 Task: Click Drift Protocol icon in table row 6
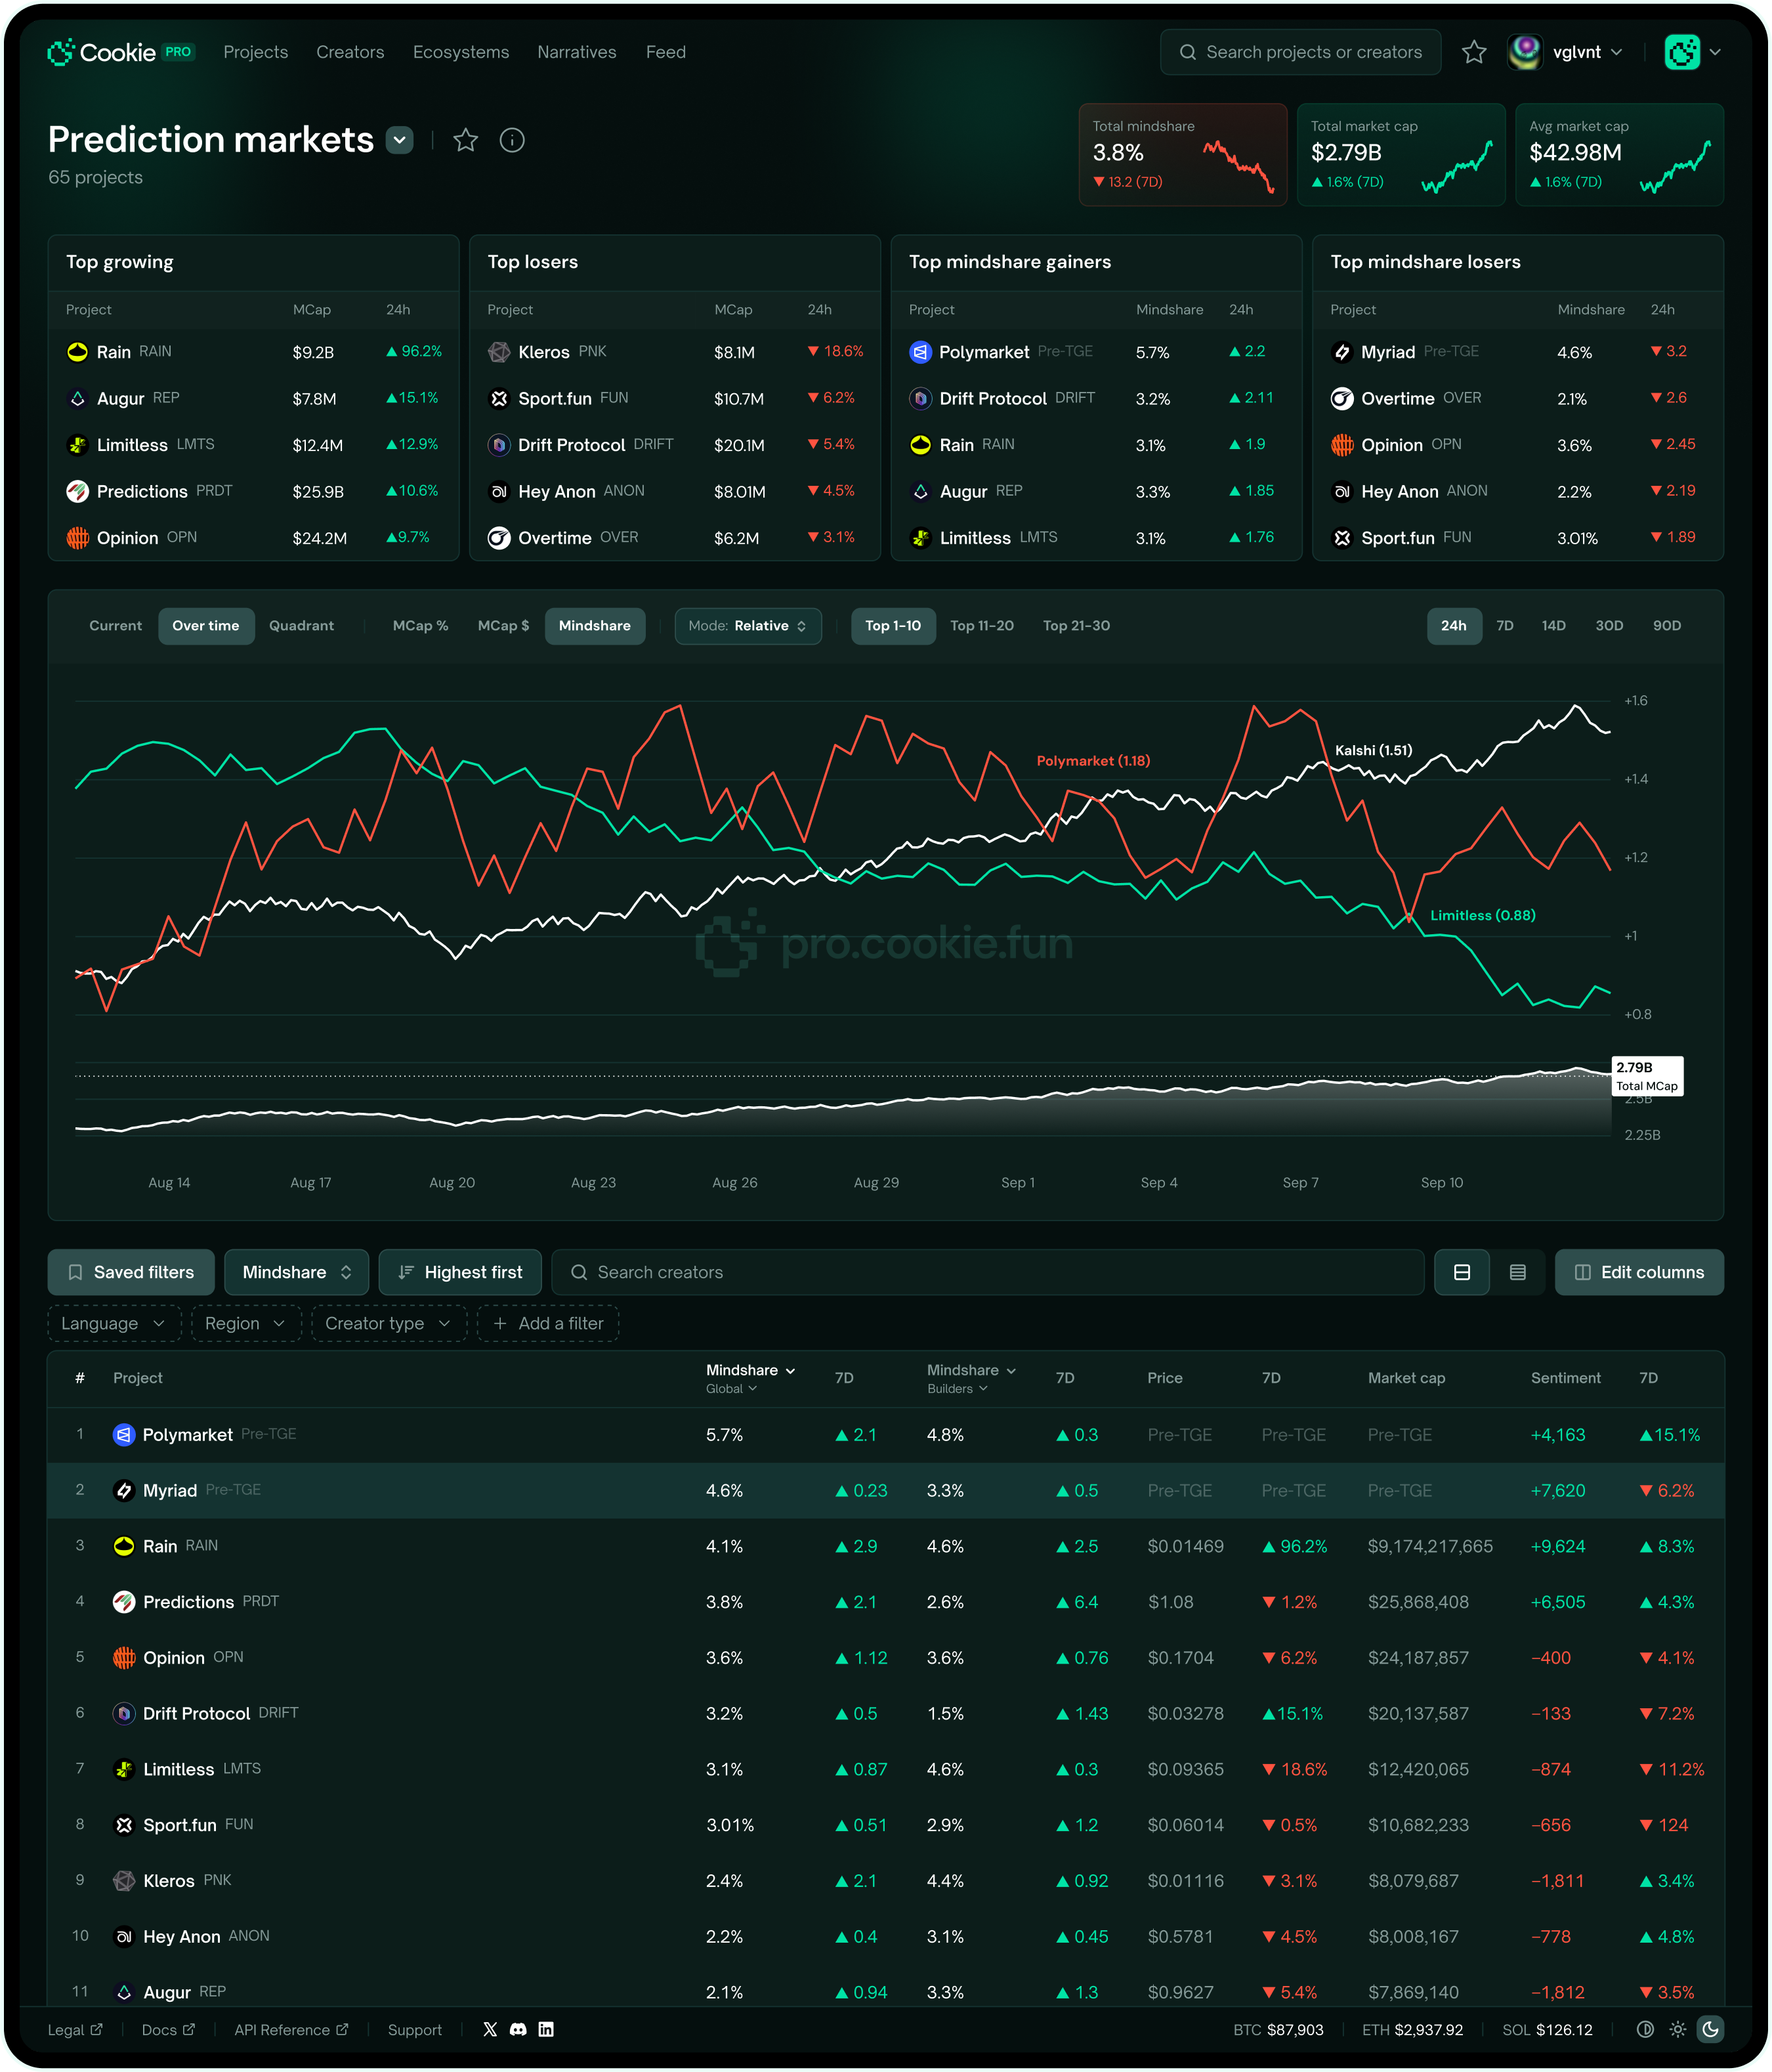click(124, 1714)
